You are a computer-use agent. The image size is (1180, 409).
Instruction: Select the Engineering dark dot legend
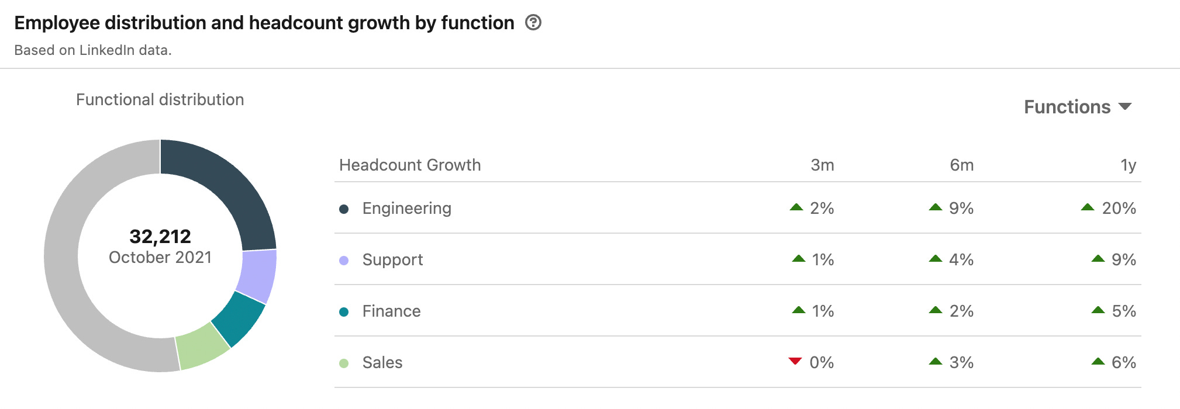(x=344, y=209)
